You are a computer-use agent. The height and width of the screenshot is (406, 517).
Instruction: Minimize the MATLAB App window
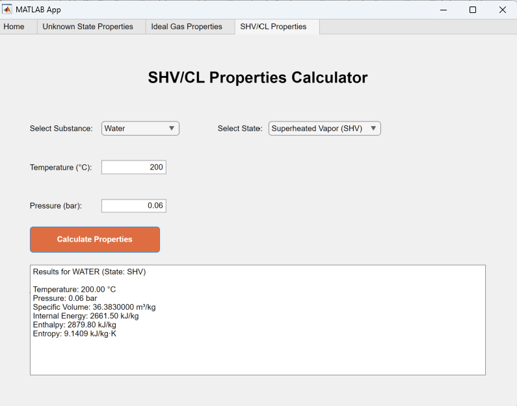[444, 10]
